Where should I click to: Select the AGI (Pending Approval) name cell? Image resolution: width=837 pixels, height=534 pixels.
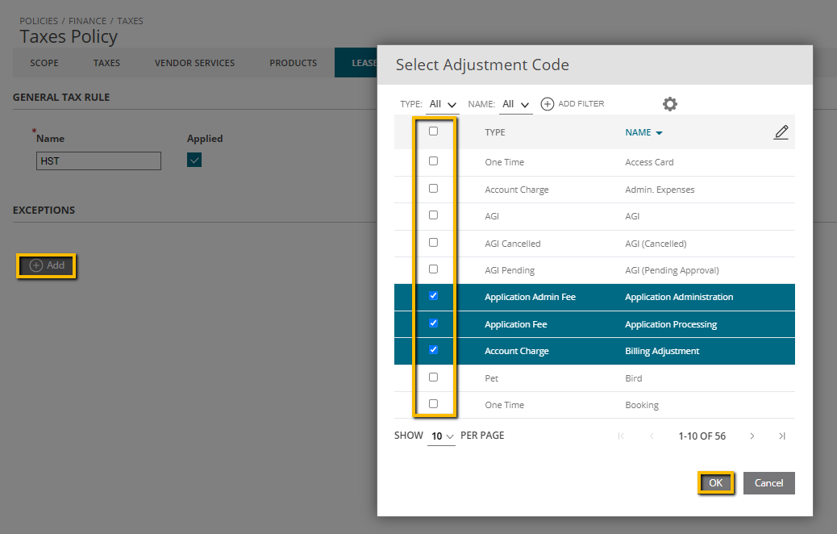coord(672,270)
